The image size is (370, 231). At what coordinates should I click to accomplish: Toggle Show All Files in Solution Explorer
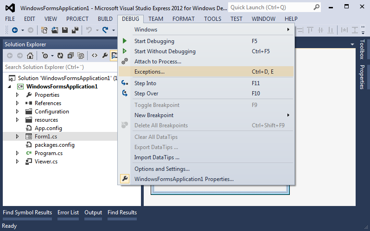(x=81, y=56)
